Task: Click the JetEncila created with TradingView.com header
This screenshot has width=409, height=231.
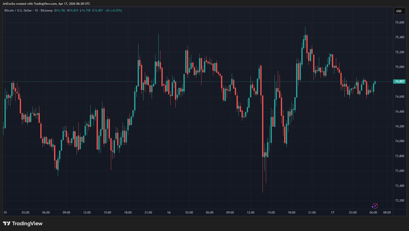Action: point(46,4)
